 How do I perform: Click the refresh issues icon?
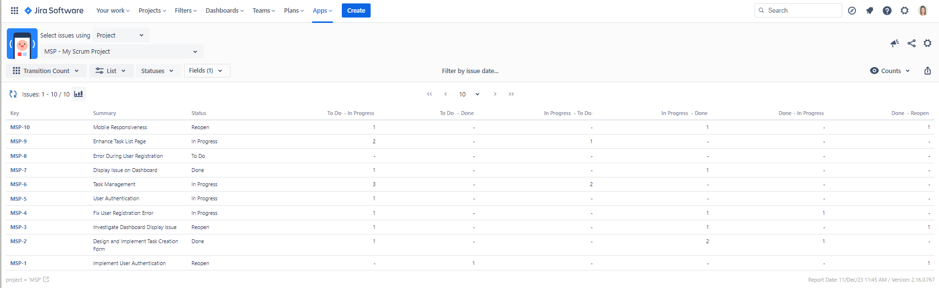(13, 94)
